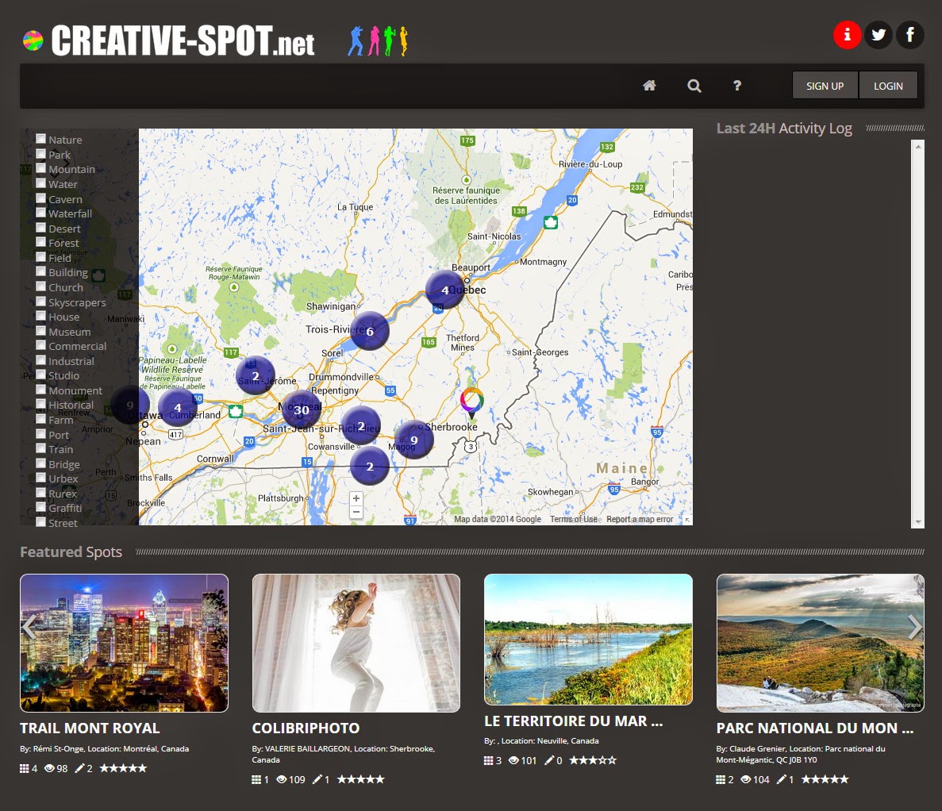
Task: Click activity log scrollbar up arrow
Action: coord(917,146)
